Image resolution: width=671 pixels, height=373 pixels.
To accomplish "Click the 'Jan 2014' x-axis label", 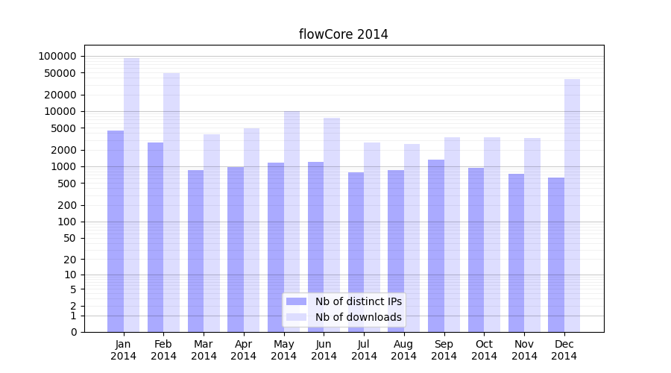I will pyautogui.click(x=124, y=350).
